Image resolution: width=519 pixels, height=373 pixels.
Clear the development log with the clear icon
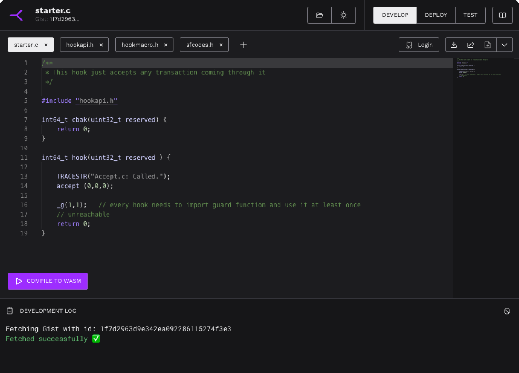pyautogui.click(x=507, y=311)
